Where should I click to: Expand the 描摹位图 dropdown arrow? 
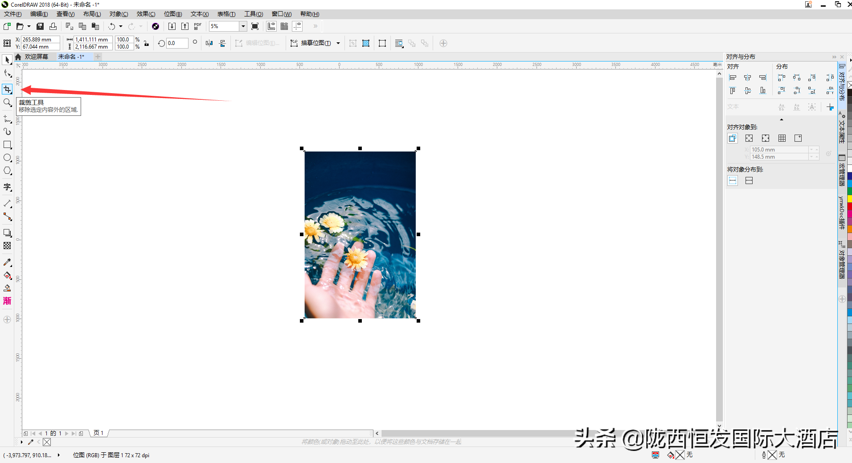coord(338,43)
